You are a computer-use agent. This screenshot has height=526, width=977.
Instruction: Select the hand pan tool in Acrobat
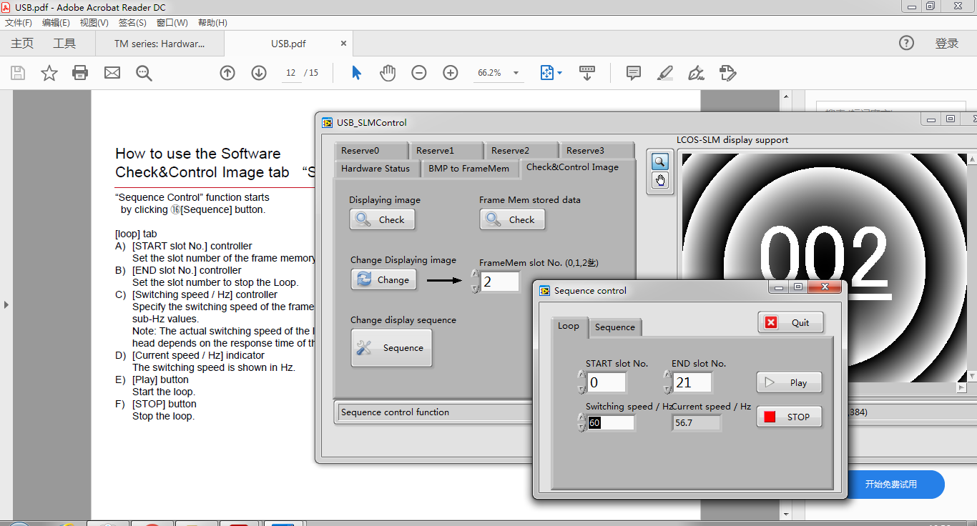[x=388, y=73]
